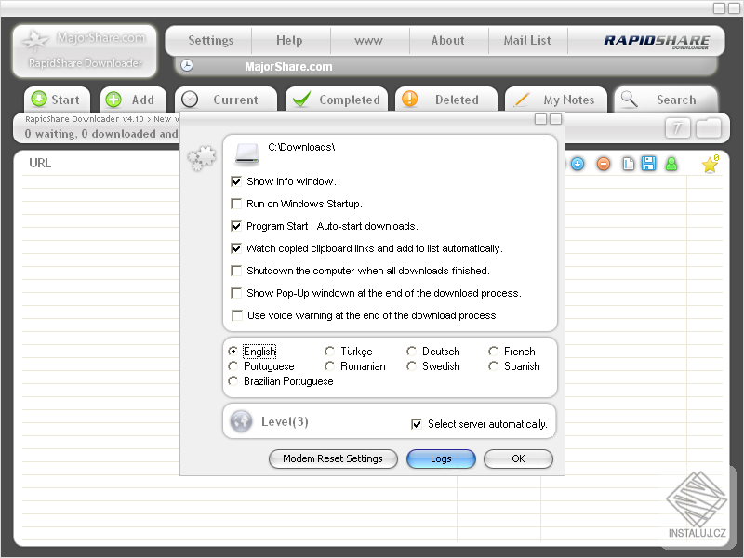Open the Logs window

(x=441, y=458)
